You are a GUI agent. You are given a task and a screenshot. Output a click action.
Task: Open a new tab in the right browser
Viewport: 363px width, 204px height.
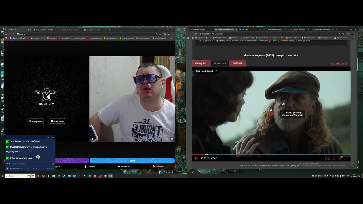pos(337,29)
